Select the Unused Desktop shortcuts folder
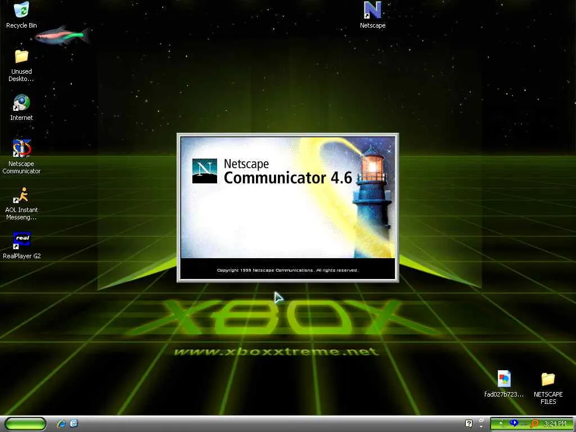The width and height of the screenshot is (576, 432). pos(21,65)
